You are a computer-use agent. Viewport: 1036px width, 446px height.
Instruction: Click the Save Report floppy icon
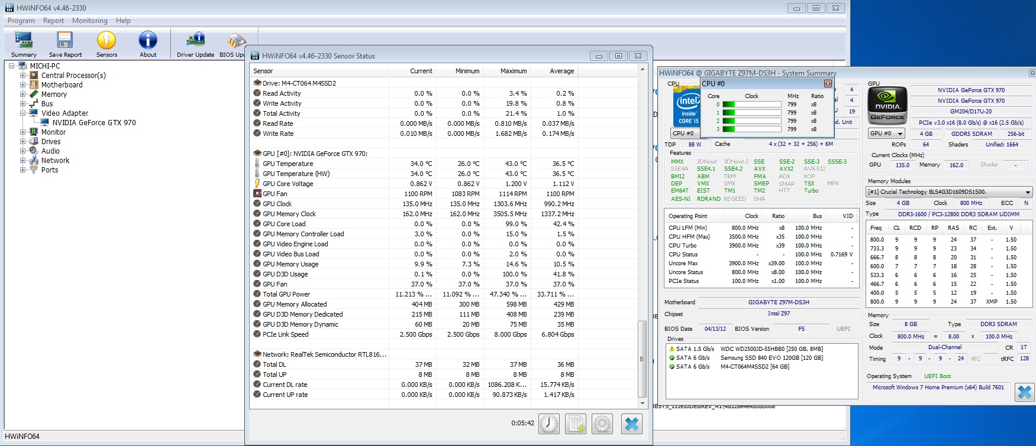pos(65,40)
